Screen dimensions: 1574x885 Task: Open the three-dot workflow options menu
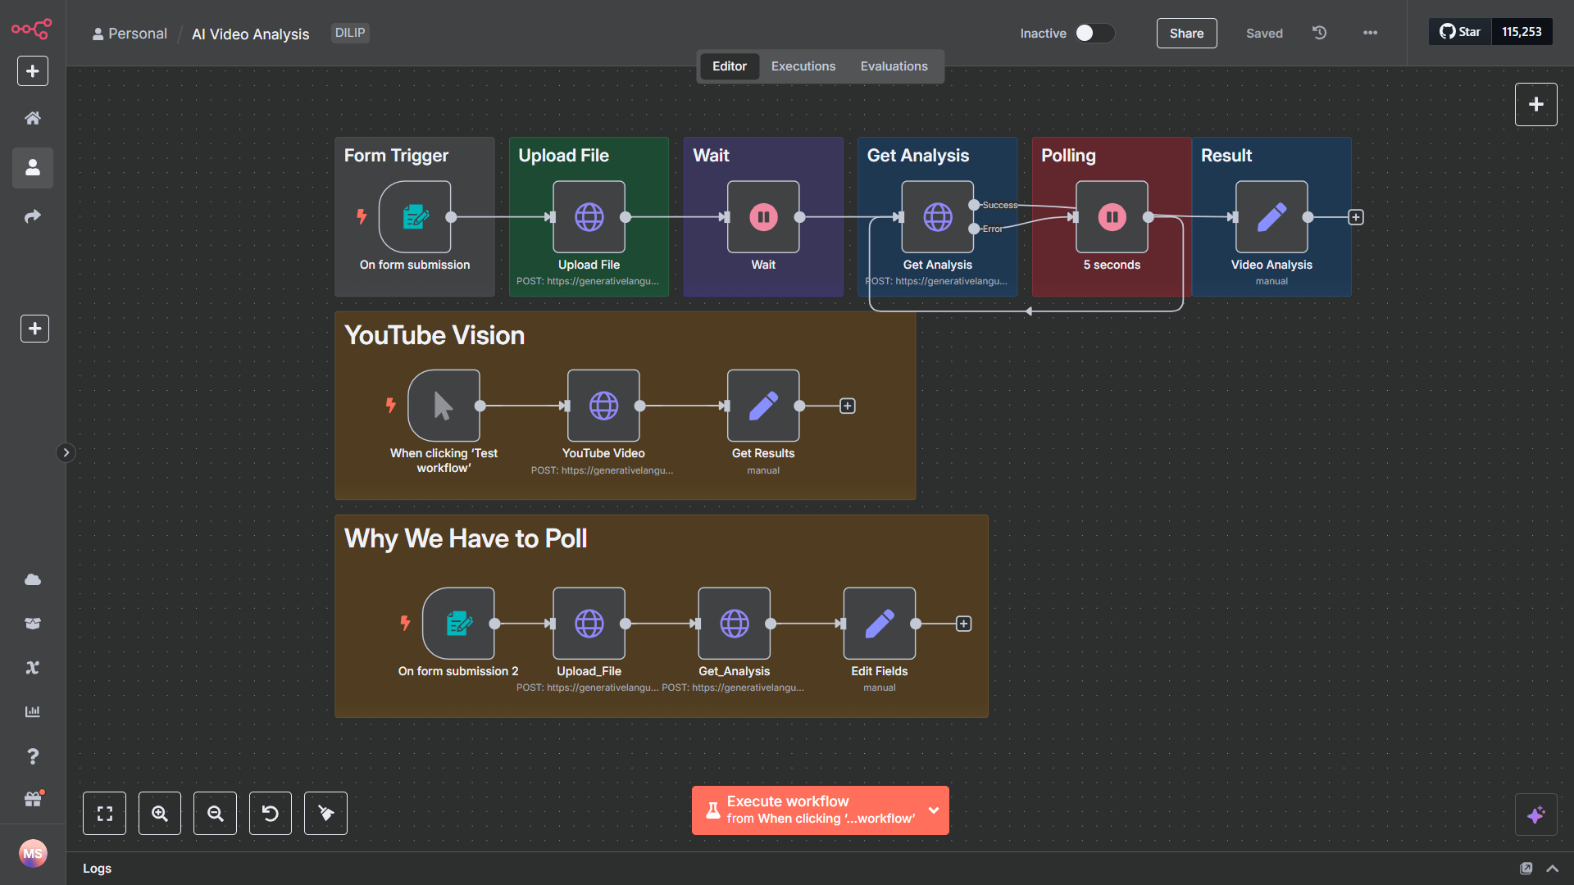click(x=1369, y=33)
